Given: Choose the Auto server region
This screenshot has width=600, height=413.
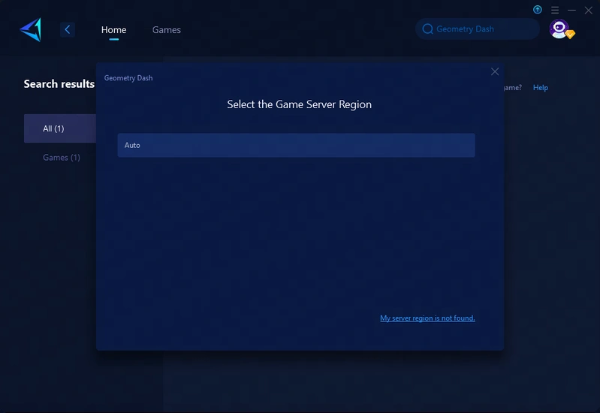Looking at the screenshot, I should pyautogui.click(x=296, y=145).
